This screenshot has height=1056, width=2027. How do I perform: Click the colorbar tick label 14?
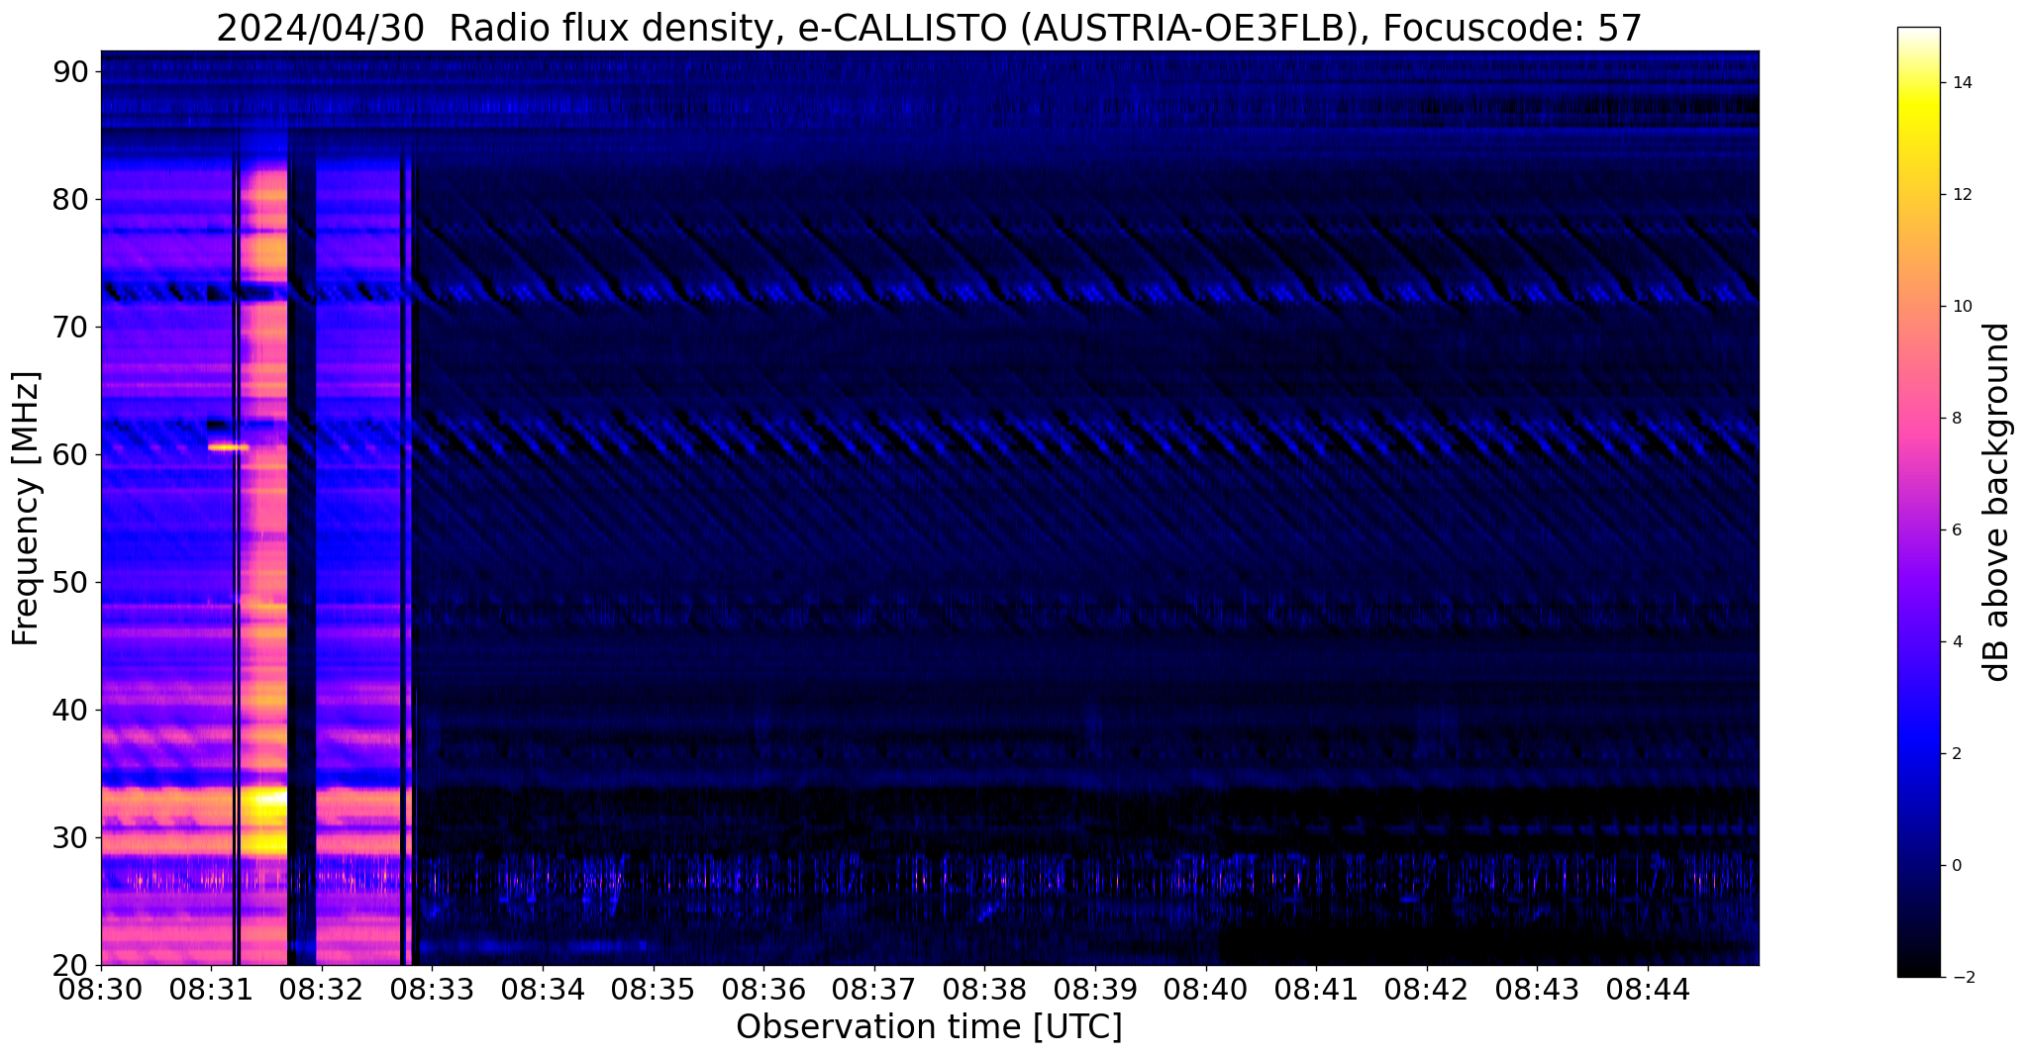1962,83
